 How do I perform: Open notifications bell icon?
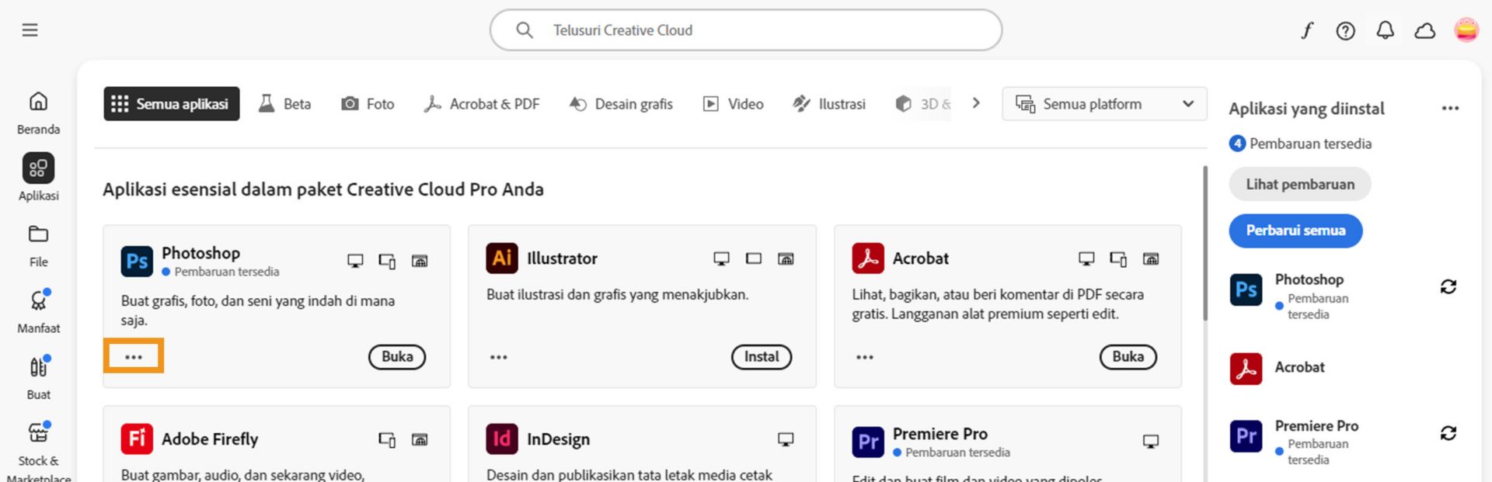1385,30
